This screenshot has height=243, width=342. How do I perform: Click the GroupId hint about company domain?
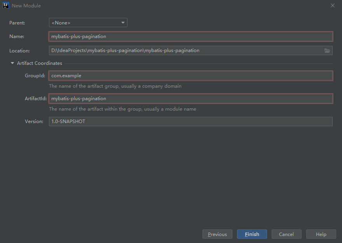click(115, 86)
